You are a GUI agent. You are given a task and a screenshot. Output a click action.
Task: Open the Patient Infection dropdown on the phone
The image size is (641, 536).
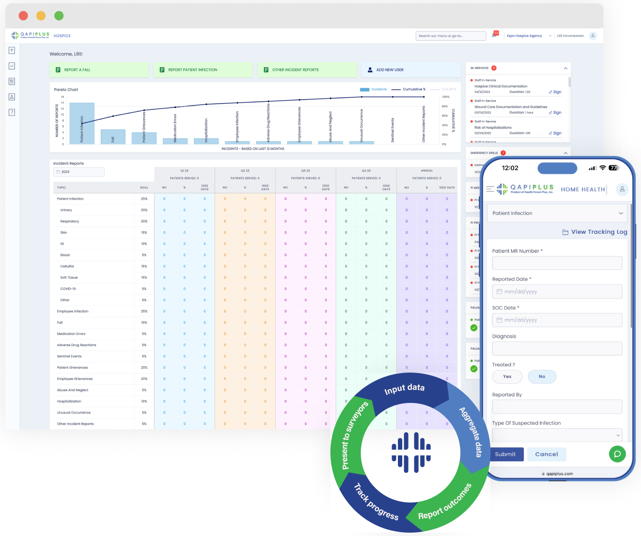[x=558, y=213]
